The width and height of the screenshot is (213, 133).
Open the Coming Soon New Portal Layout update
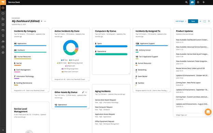tap(188, 83)
